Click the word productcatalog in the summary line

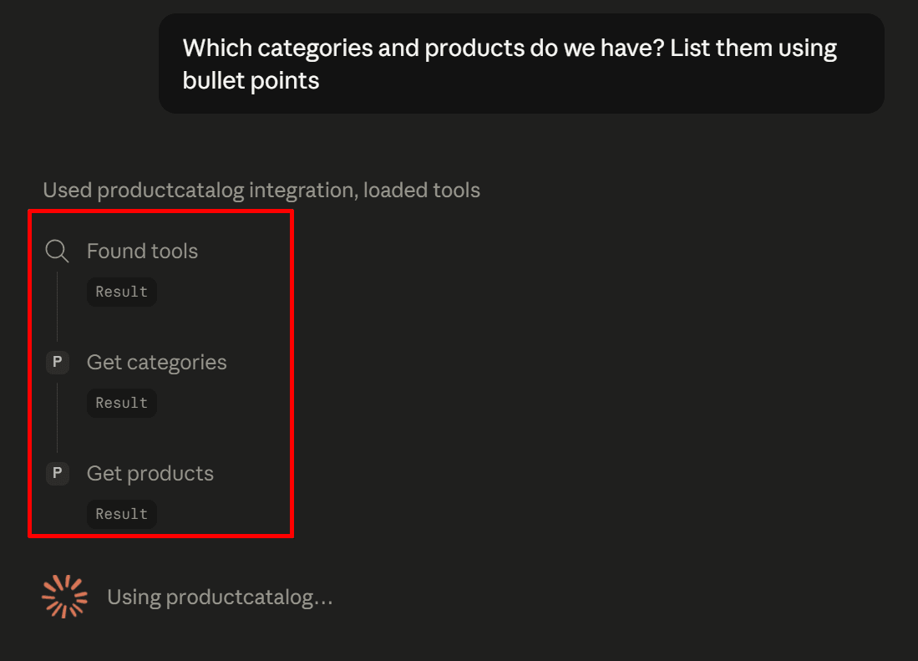click(170, 191)
